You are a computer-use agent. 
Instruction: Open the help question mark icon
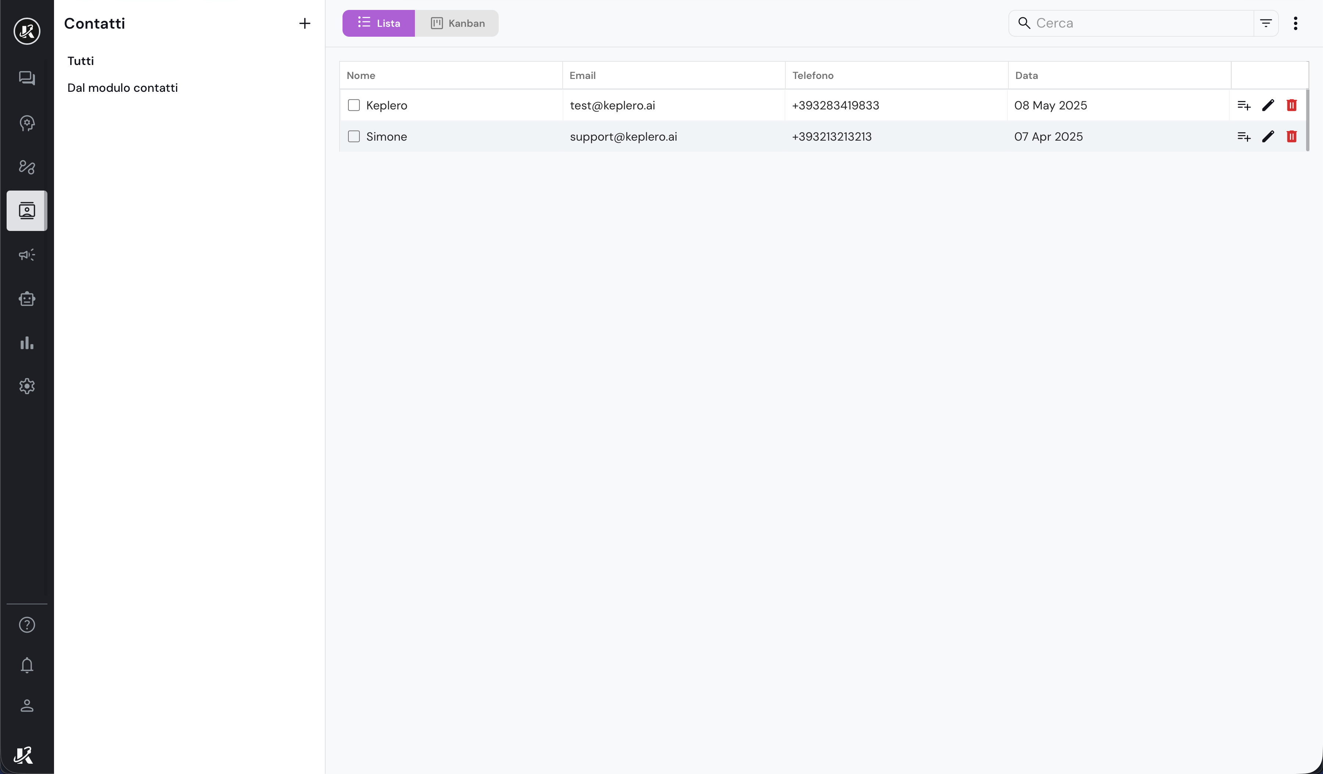[27, 625]
